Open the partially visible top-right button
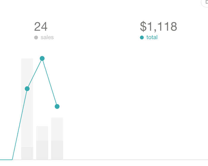 [x=205, y=3]
